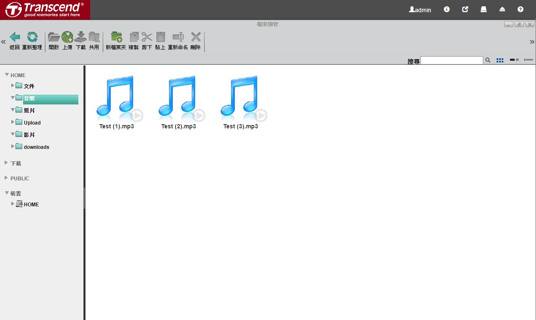Click the admin user account
Image resolution: width=536 pixels, height=320 pixels.
pos(420,10)
